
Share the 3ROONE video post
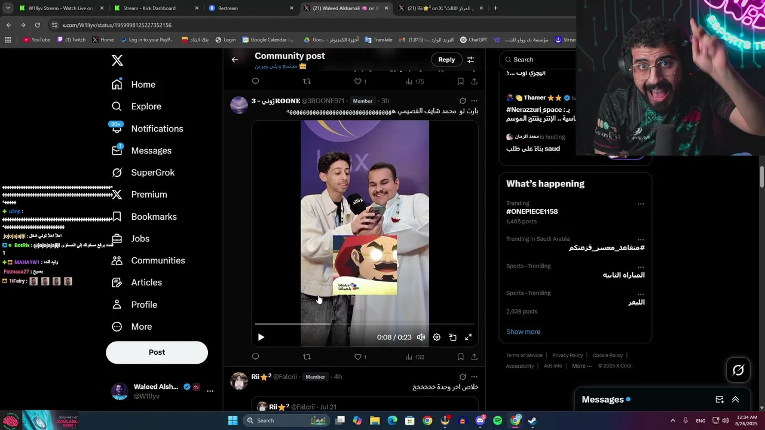pyautogui.click(x=474, y=357)
